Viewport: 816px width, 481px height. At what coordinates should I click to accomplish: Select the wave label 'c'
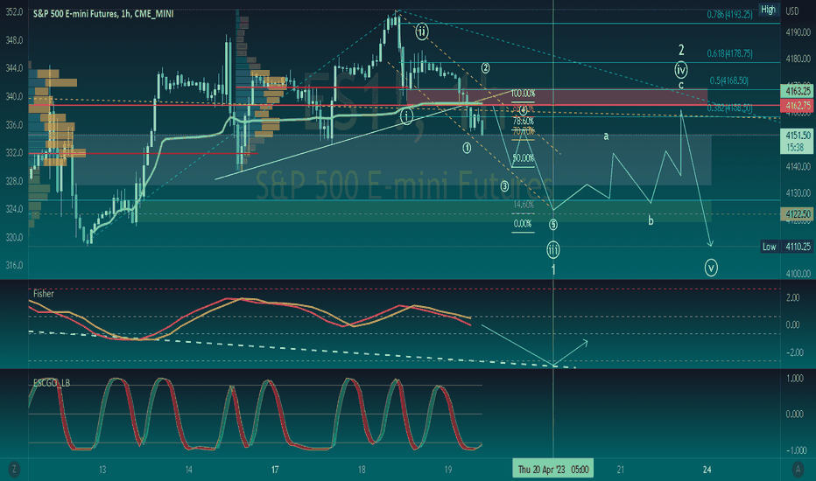[680, 85]
